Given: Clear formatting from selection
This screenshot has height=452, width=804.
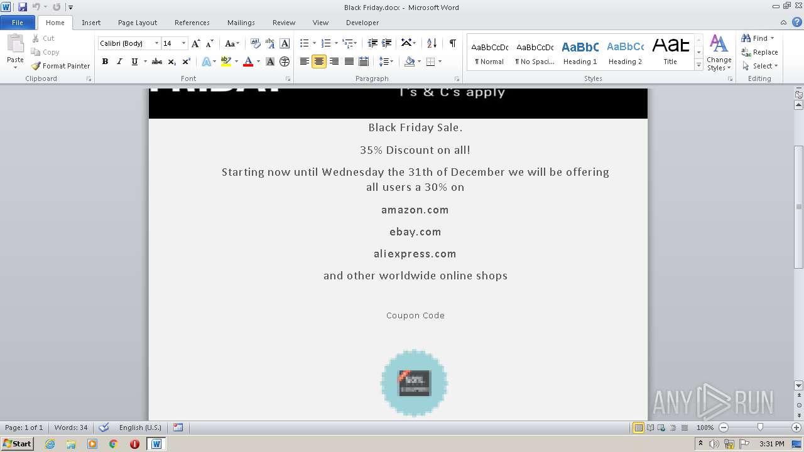Looking at the screenshot, I should coord(256,43).
